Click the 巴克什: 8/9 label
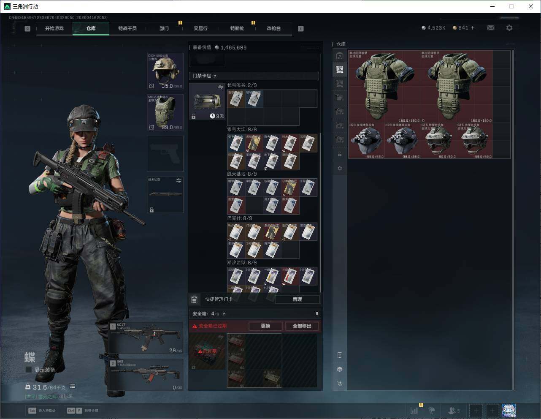The height and width of the screenshot is (419, 541). [x=240, y=218]
